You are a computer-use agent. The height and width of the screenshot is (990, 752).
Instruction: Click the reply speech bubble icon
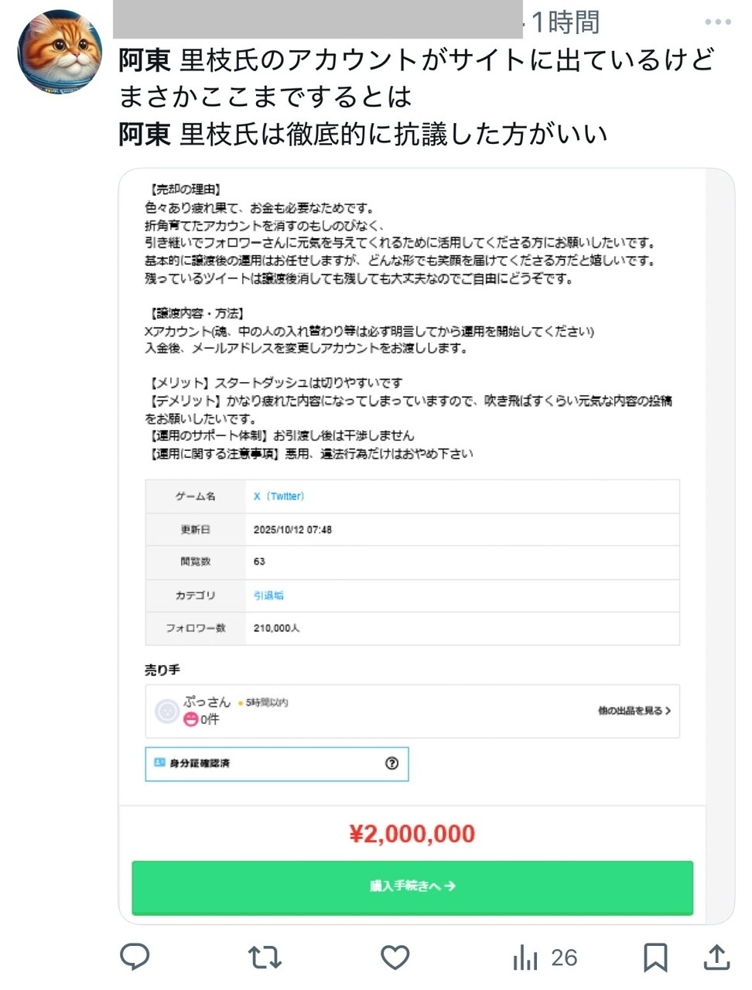[135, 957]
